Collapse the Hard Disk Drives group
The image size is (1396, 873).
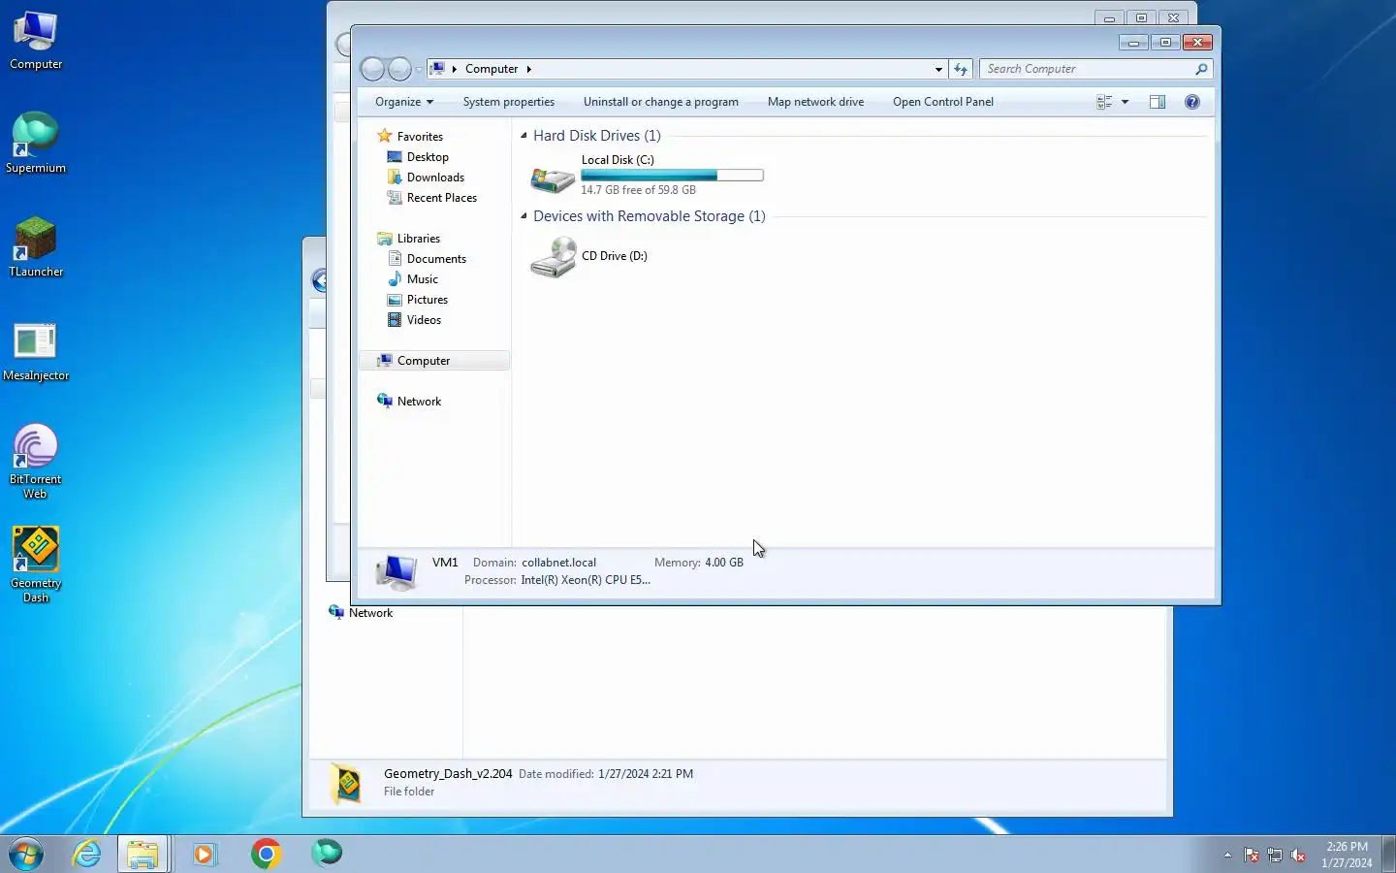[x=524, y=136]
